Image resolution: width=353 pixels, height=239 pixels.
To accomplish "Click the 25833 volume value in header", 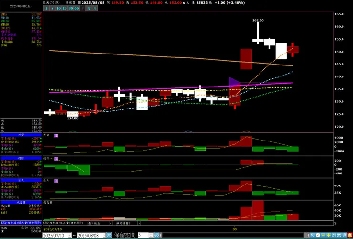I will pos(201,3).
